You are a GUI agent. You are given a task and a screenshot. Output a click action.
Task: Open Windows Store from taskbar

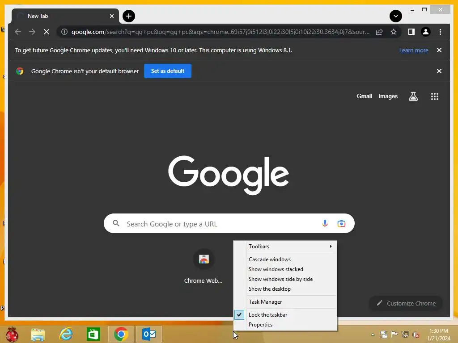93,334
